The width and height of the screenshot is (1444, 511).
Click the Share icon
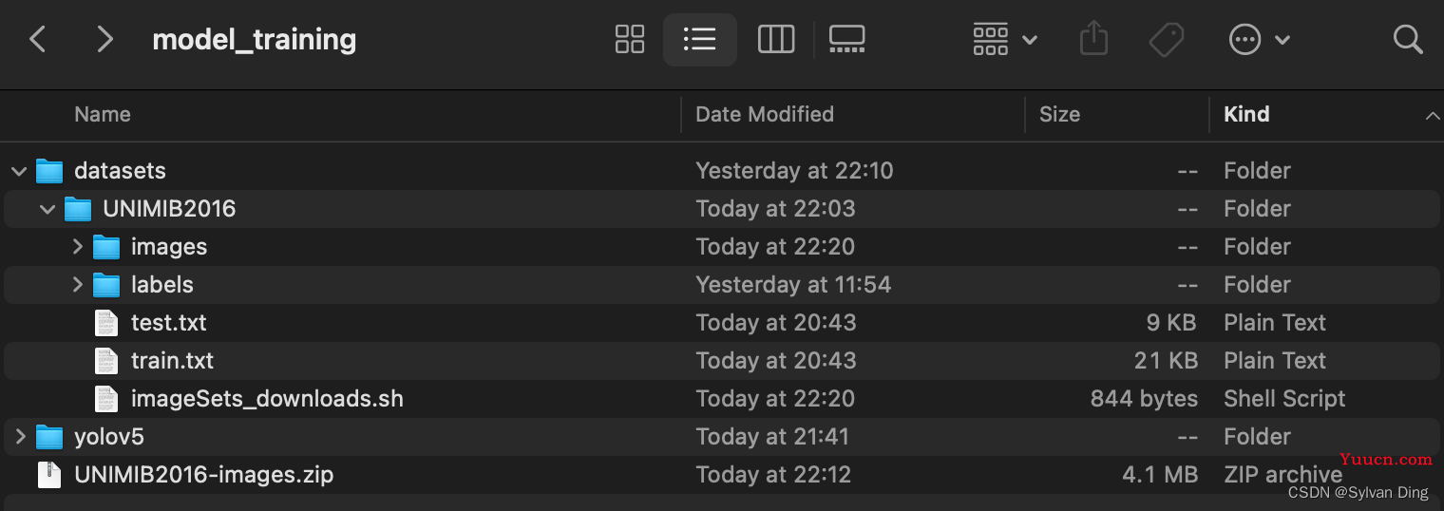tap(1094, 39)
